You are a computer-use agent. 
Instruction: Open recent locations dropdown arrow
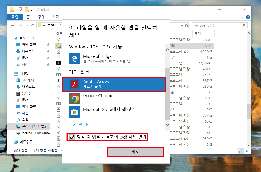27,25
